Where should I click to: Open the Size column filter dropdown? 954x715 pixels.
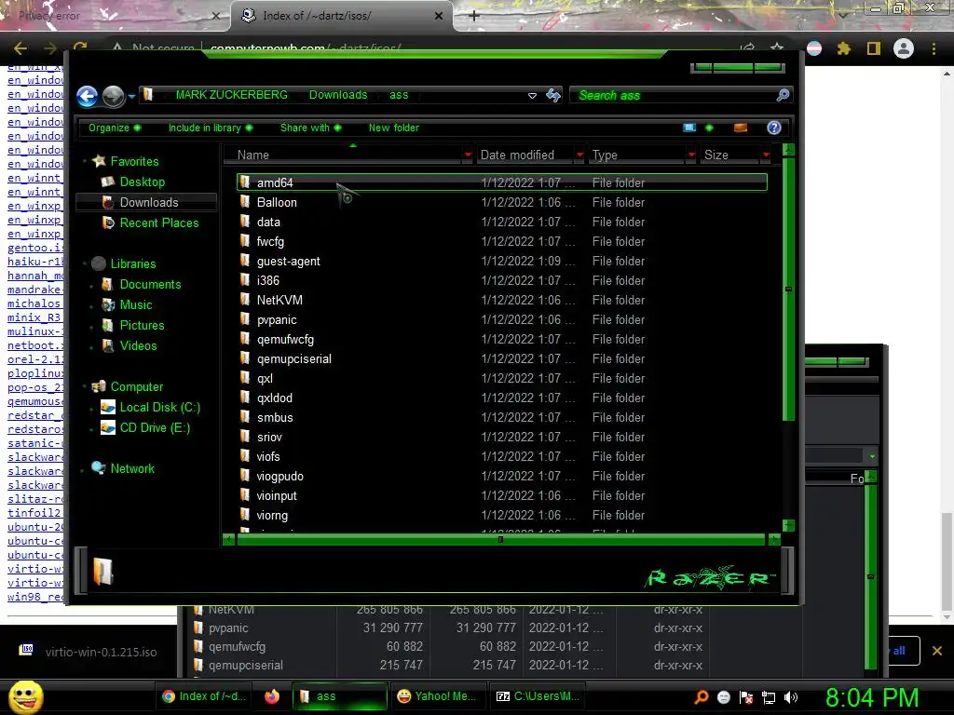click(766, 155)
